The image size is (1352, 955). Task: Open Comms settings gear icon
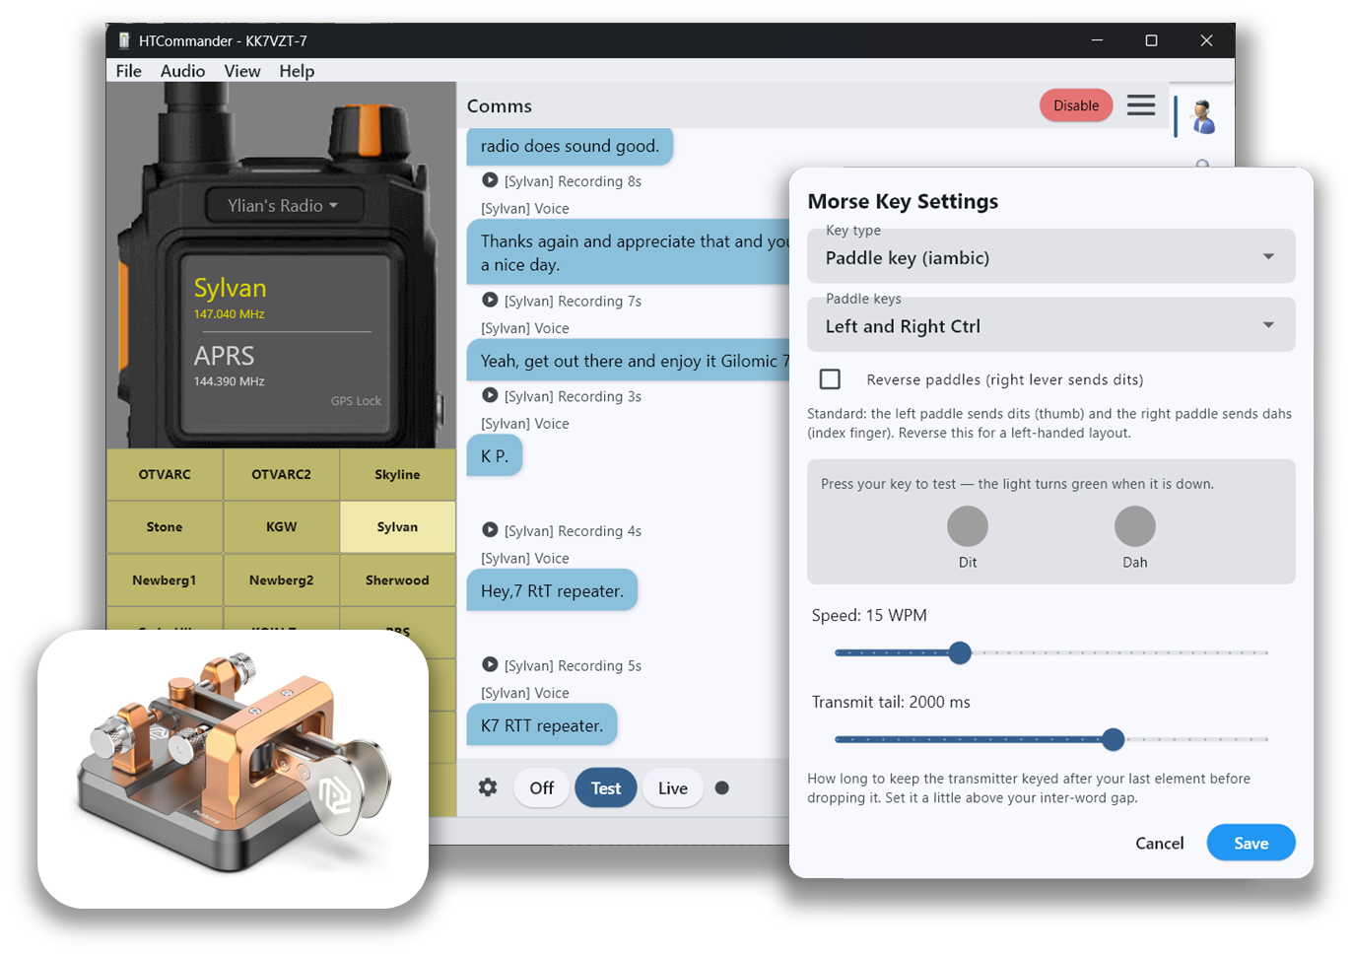click(488, 787)
